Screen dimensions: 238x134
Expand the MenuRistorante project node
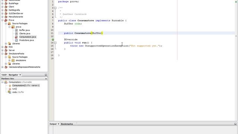(x=3, y=17)
